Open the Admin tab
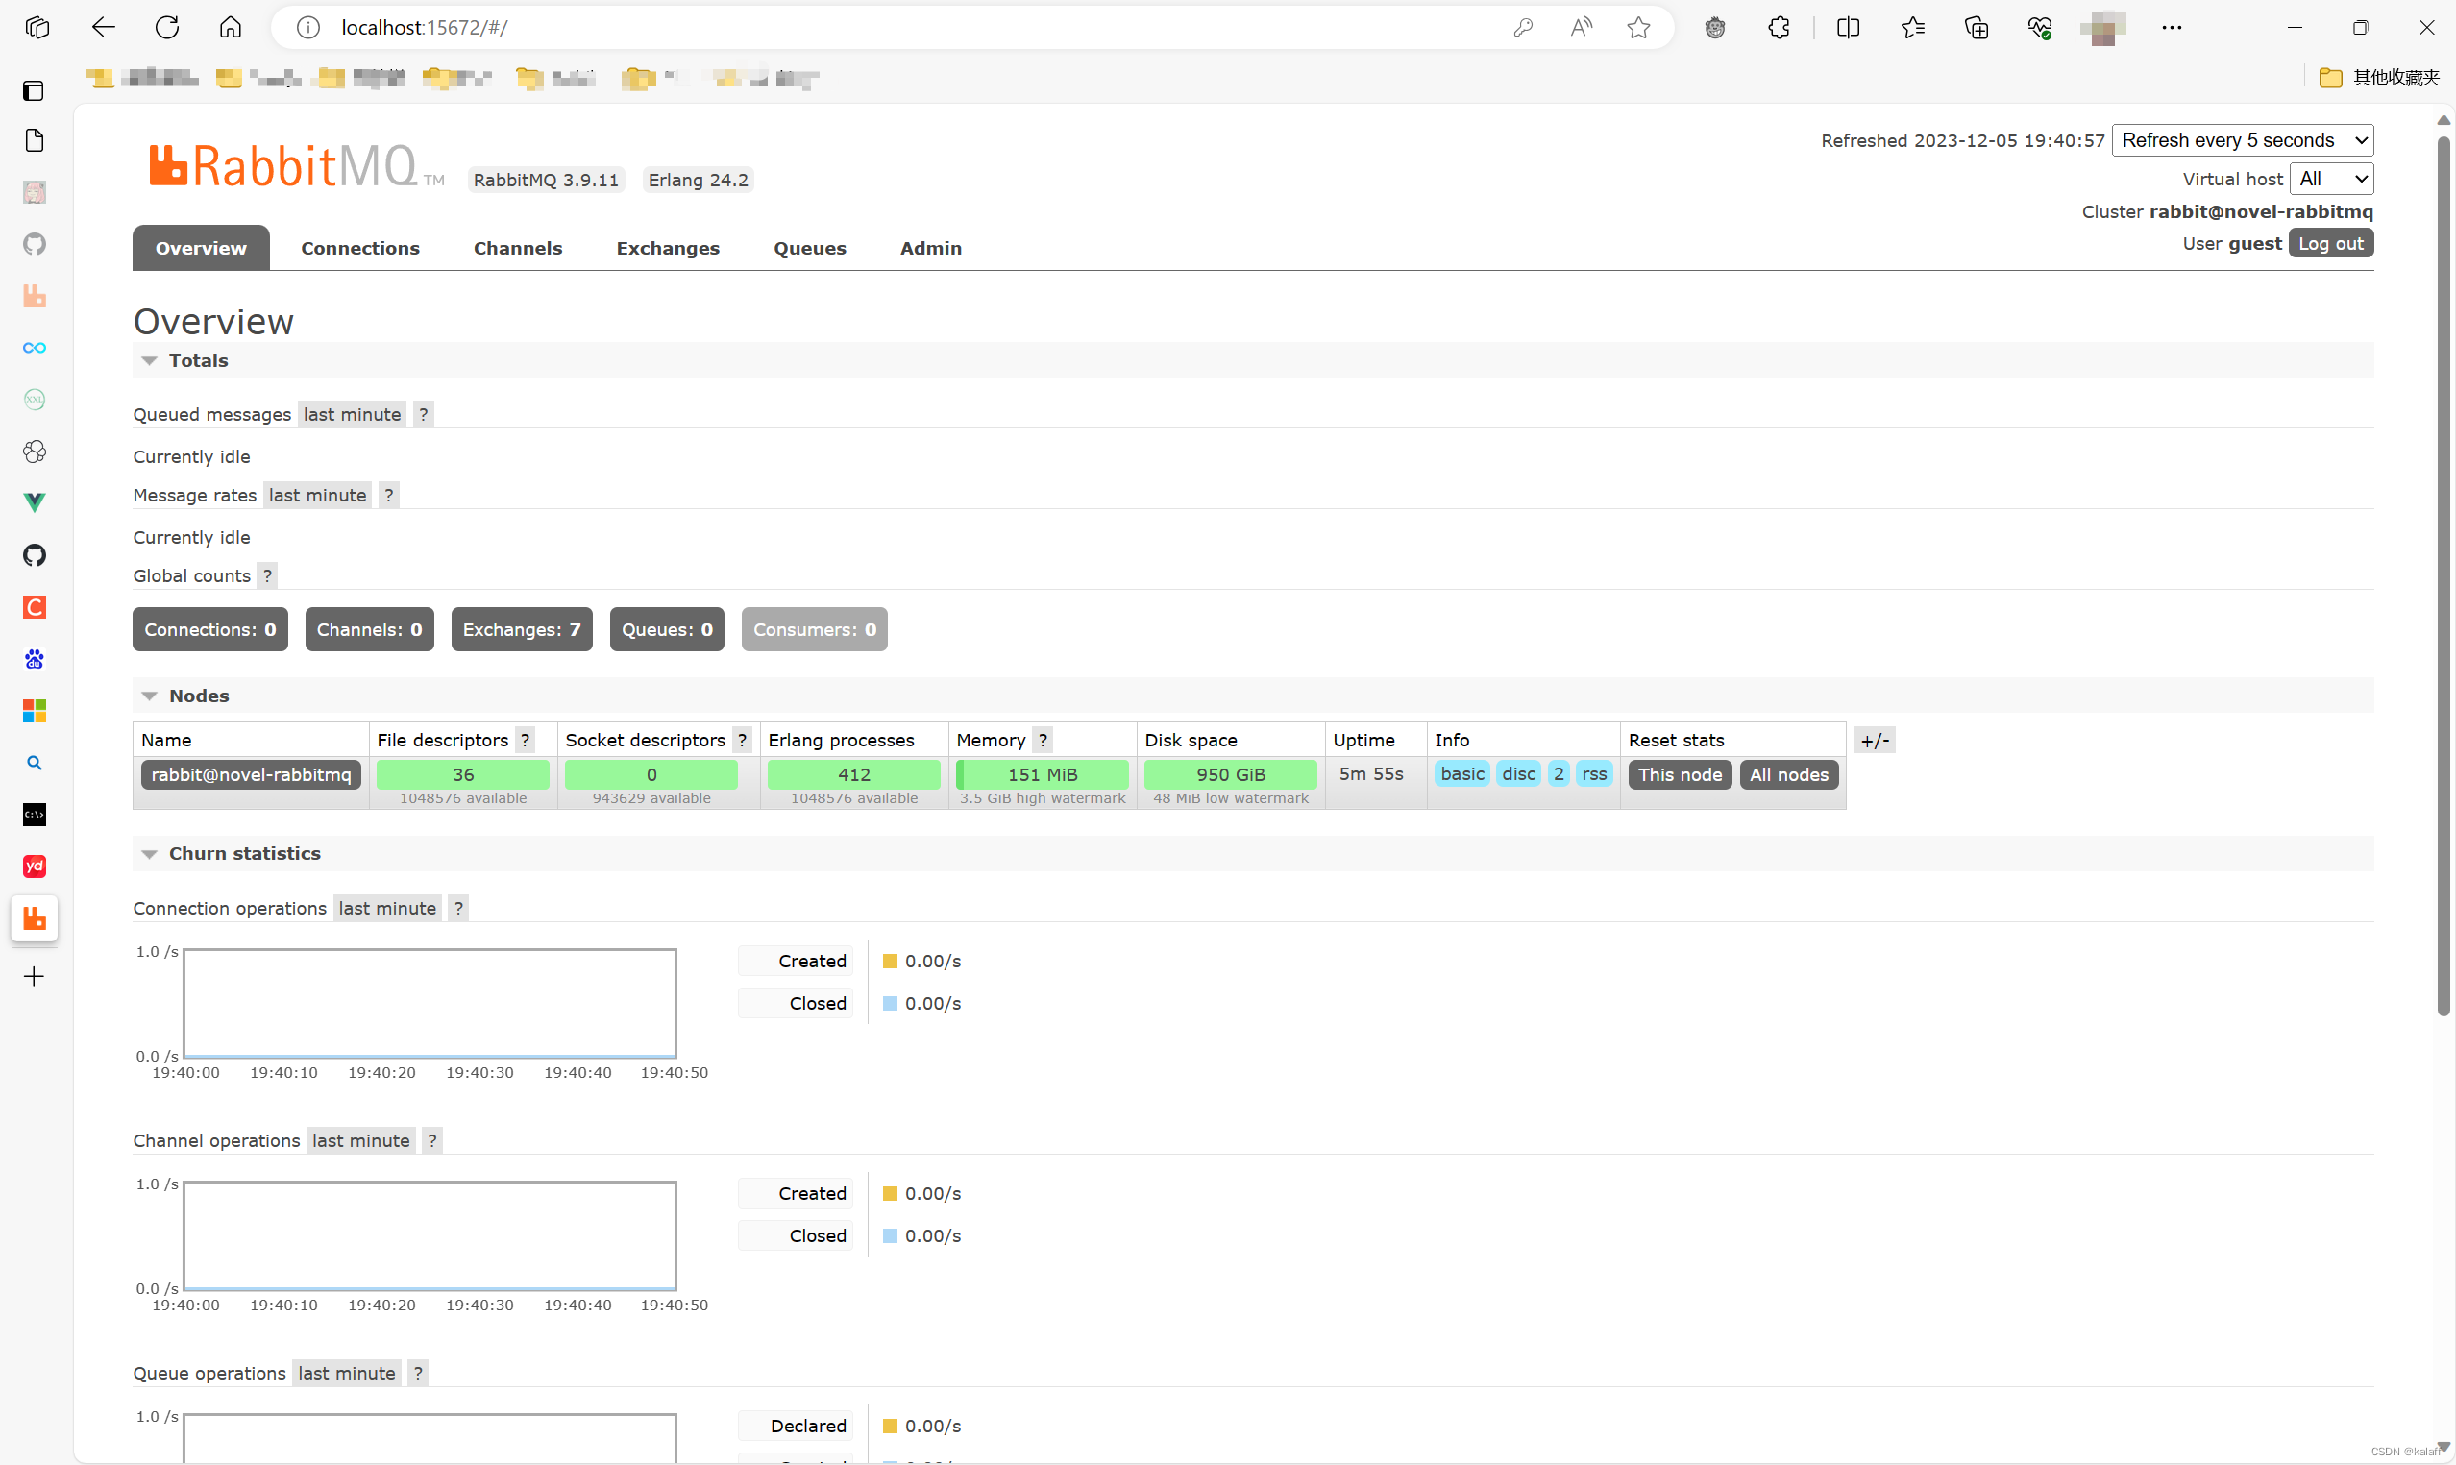2456x1465 pixels. click(x=930, y=248)
